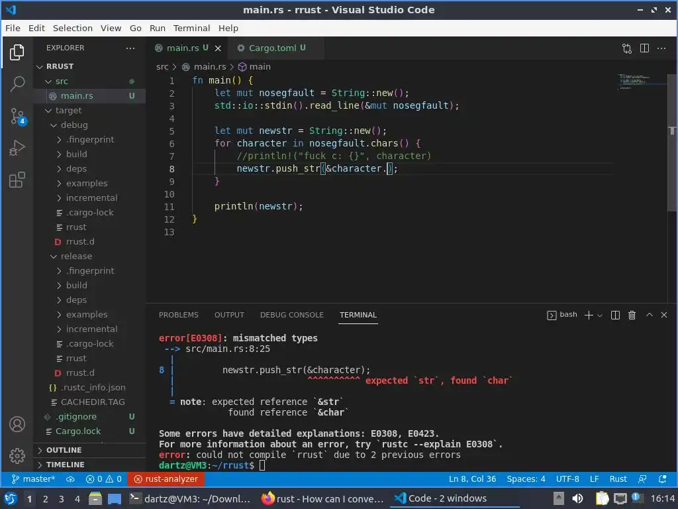Create a new terminal with plus icon
The width and height of the screenshot is (678, 509).
click(589, 315)
